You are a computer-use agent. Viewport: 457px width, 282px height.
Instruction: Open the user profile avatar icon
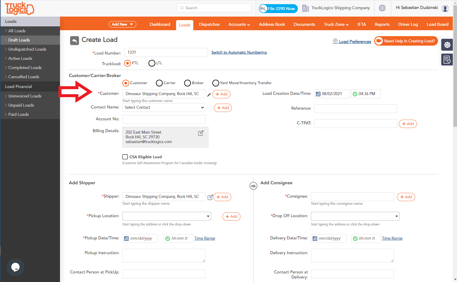(445, 8)
